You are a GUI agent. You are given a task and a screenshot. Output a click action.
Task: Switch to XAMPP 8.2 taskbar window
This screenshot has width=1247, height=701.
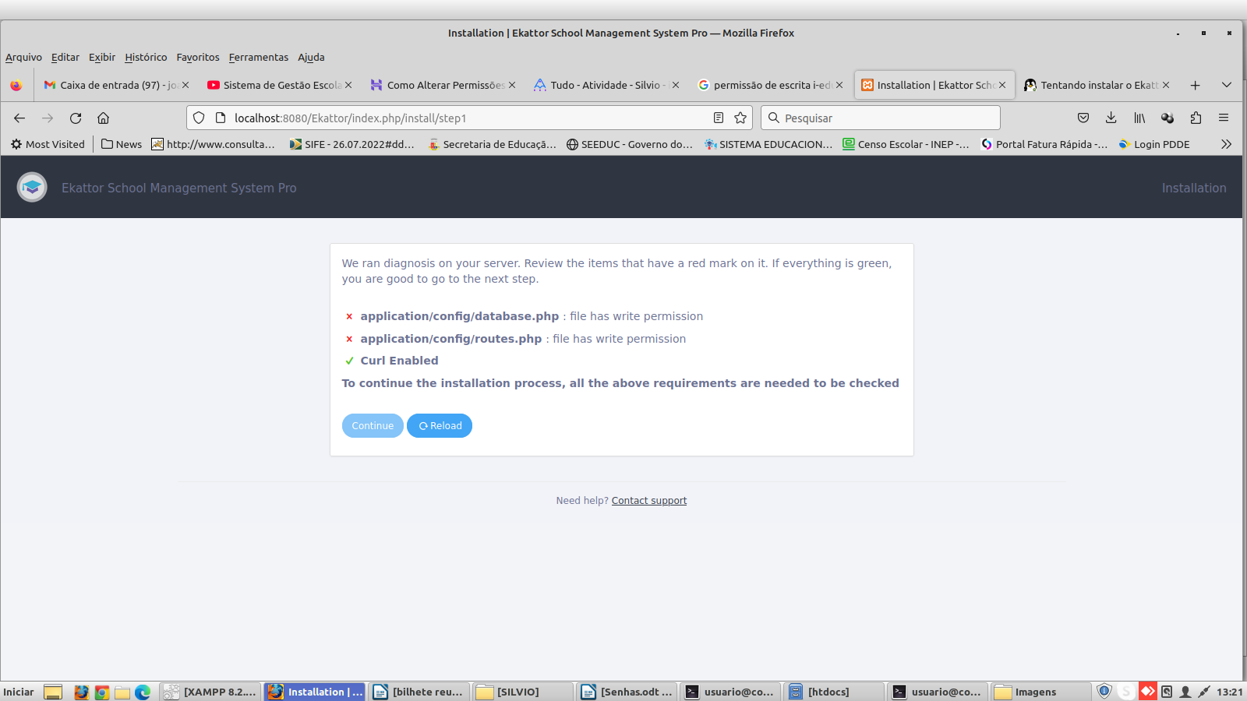[x=210, y=692]
